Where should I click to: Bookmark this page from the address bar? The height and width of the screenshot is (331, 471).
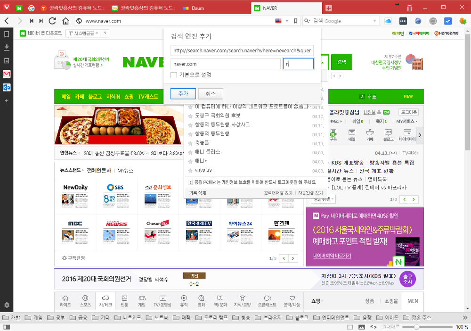[295, 21]
